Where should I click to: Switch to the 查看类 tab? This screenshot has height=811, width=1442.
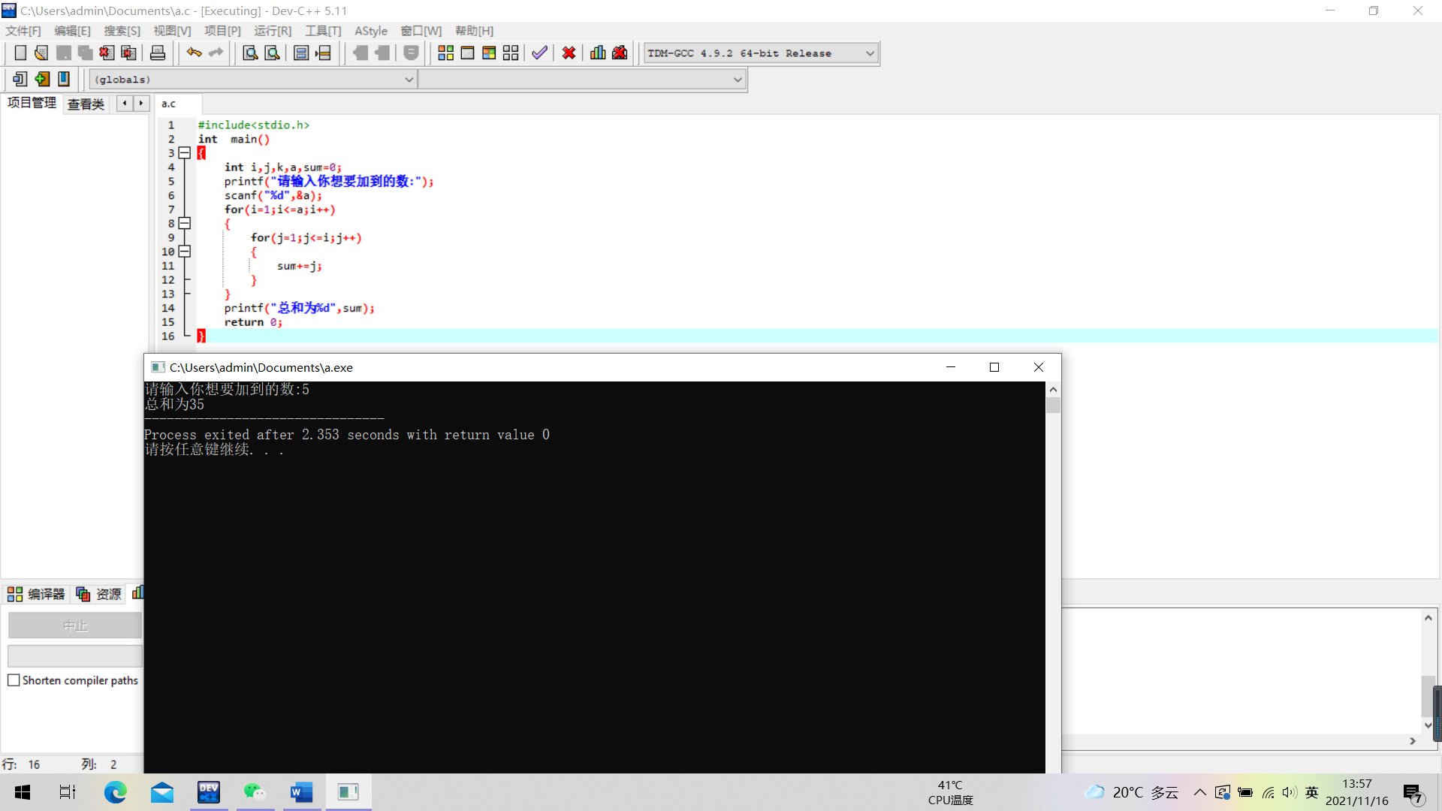(x=86, y=104)
